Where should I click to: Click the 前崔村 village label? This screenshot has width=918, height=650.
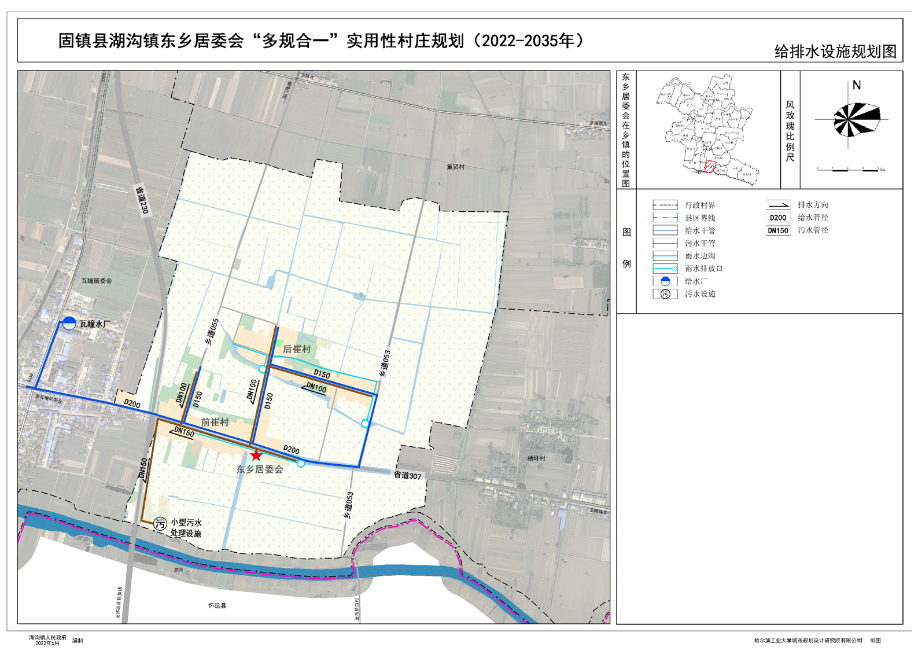tap(215, 423)
